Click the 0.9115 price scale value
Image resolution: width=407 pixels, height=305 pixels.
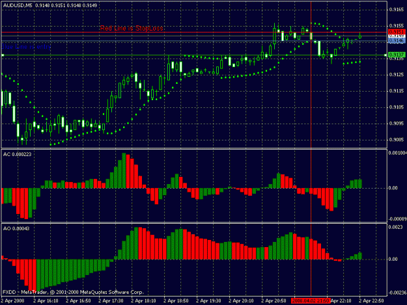pyautogui.click(x=397, y=91)
